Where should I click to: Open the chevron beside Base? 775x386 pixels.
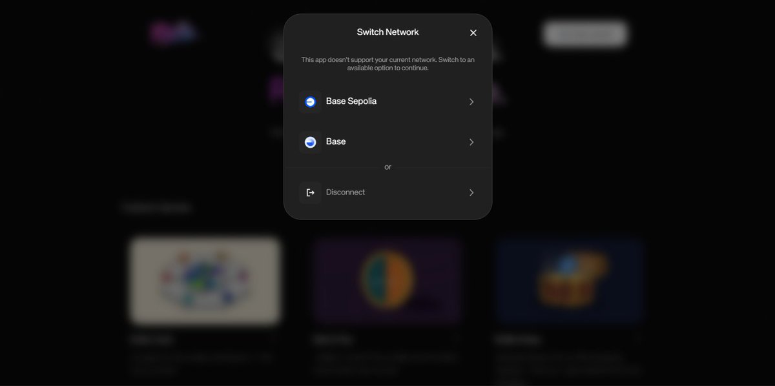[x=471, y=142]
